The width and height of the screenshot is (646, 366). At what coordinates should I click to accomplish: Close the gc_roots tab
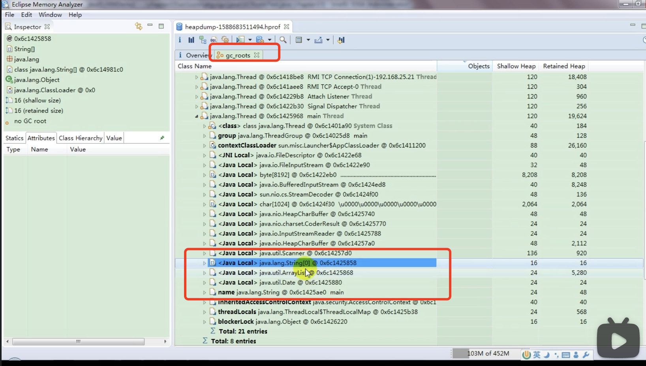(x=257, y=55)
